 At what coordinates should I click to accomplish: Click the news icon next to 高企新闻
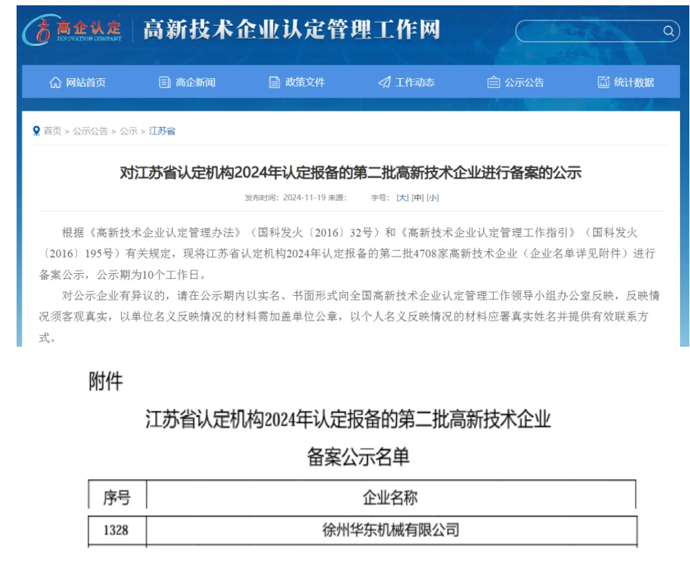pyautogui.click(x=163, y=82)
